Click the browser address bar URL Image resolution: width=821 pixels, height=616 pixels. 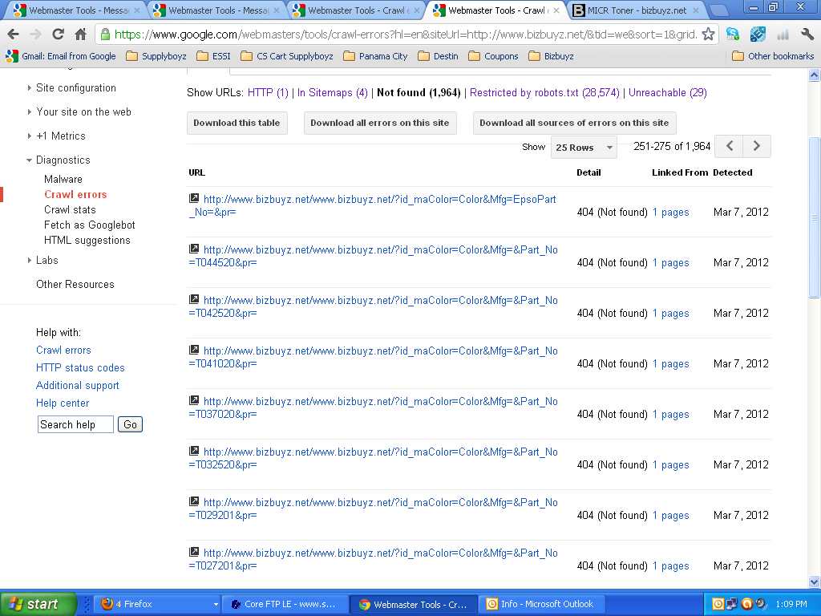tap(406, 34)
